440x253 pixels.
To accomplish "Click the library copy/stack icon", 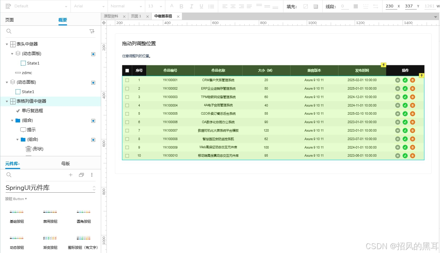I will [81, 175].
